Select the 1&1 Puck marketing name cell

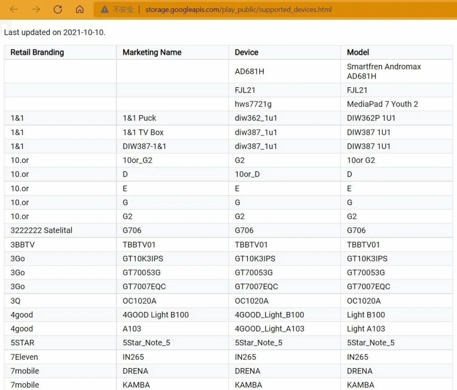pyautogui.click(x=173, y=118)
